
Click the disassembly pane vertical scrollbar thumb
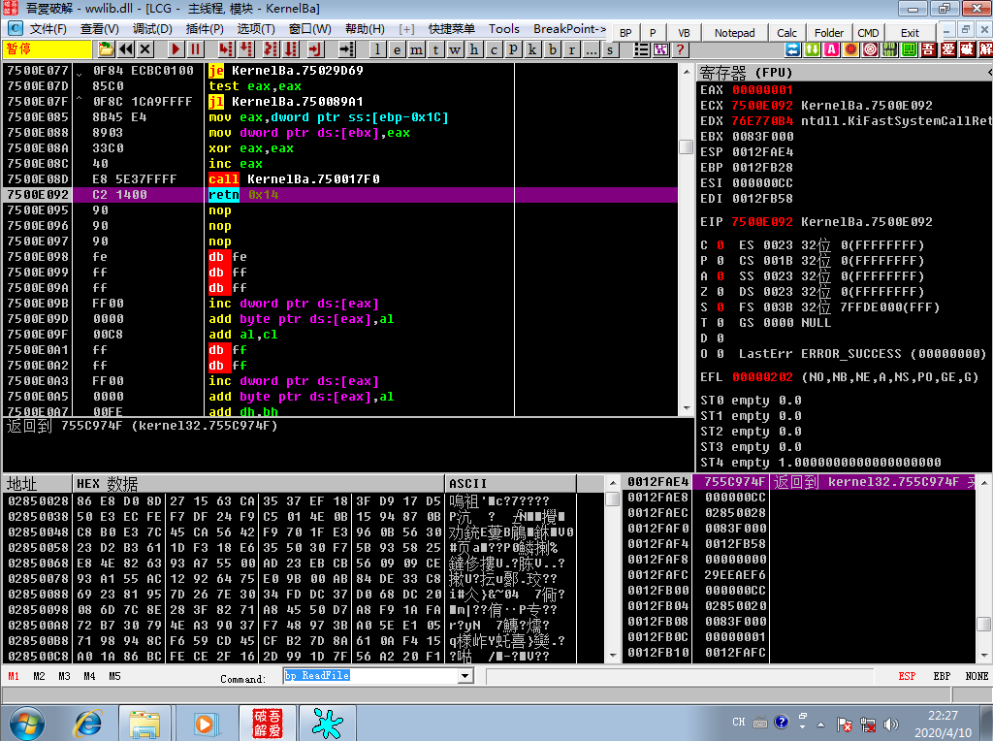pyautogui.click(x=686, y=146)
